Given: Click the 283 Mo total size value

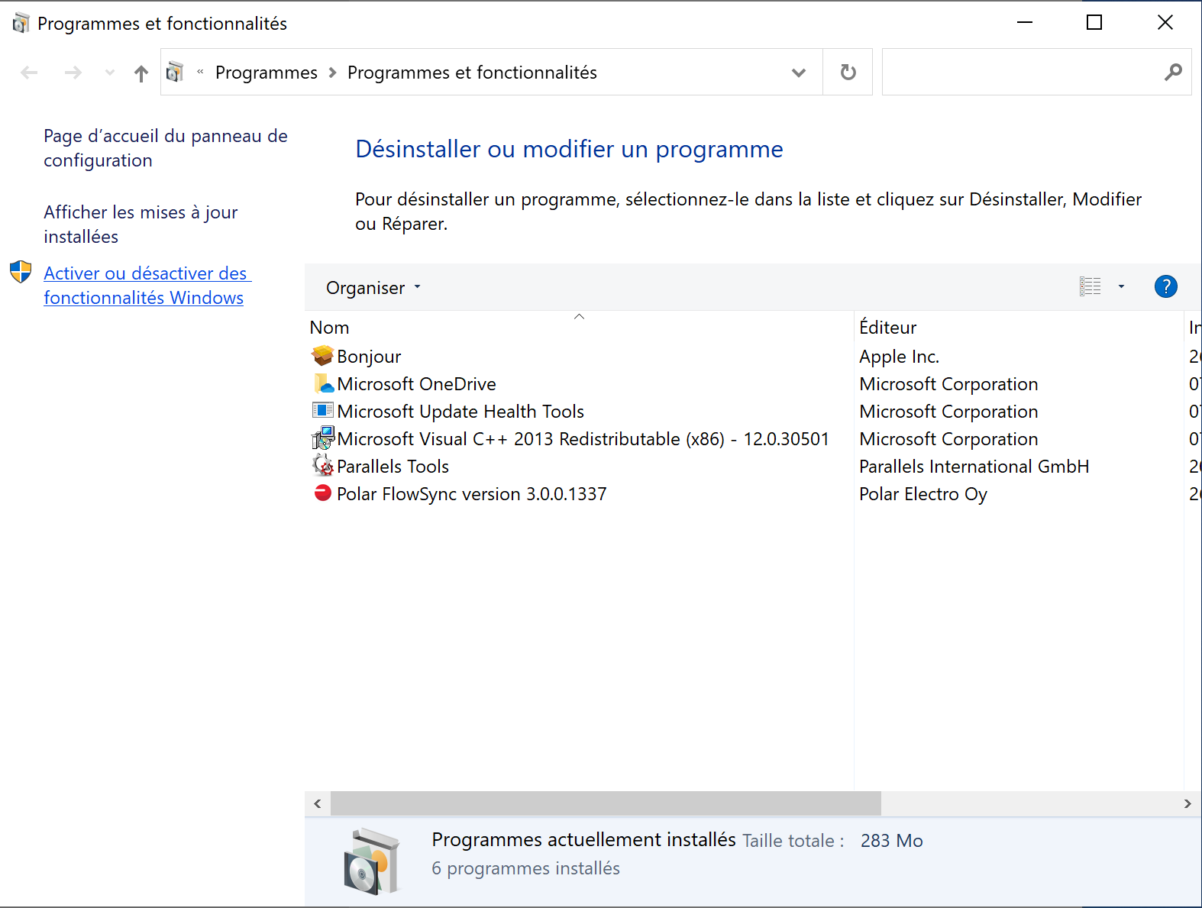Looking at the screenshot, I should (x=891, y=841).
